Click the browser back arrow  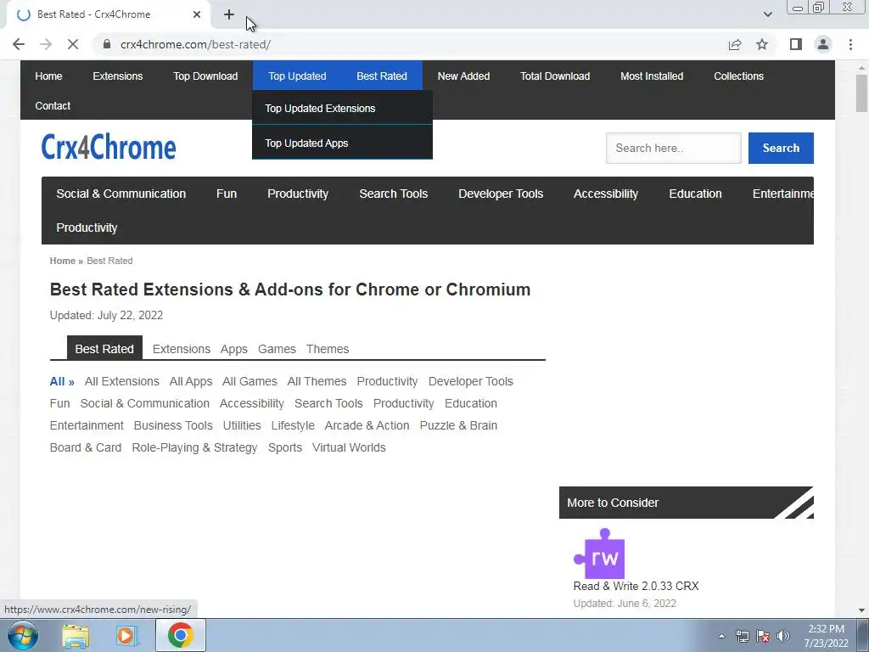[x=19, y=44]
